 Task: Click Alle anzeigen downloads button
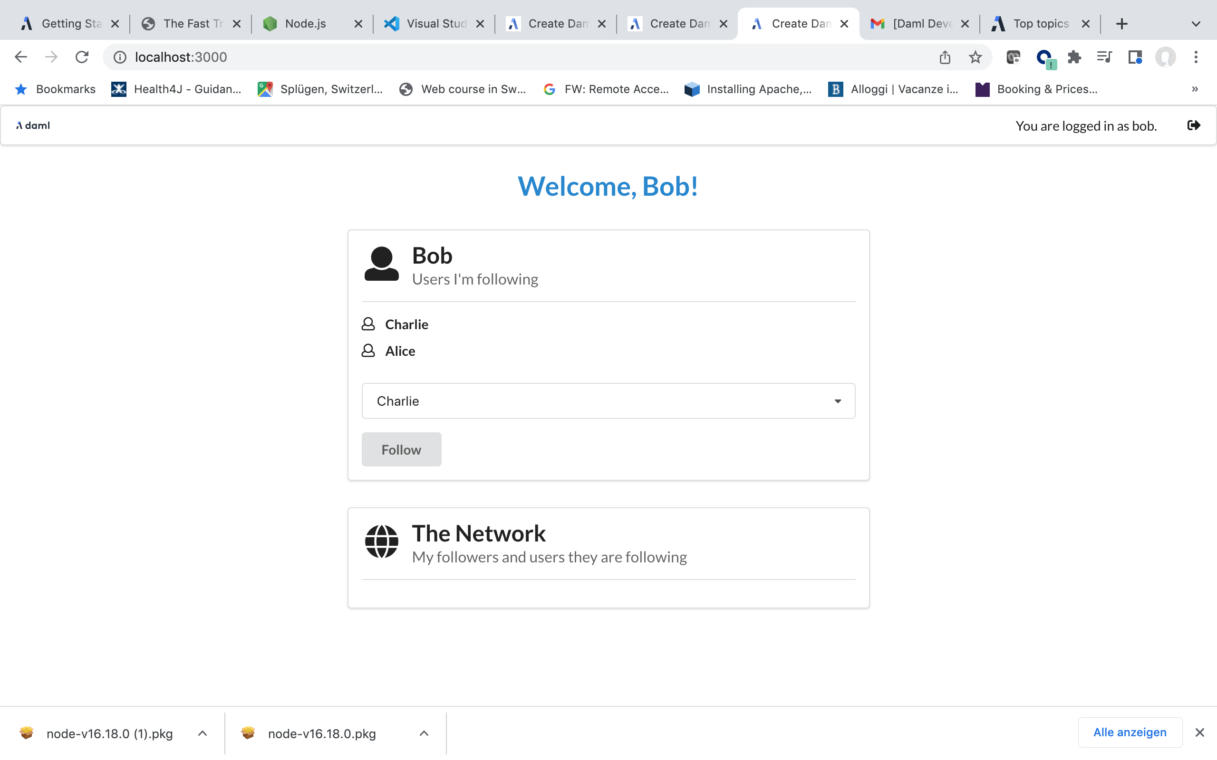(1130, 732)
